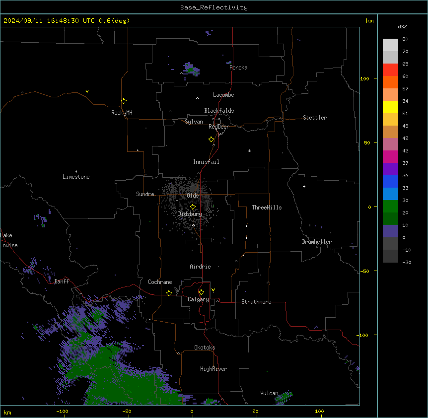
Task: Select the Olds label
Action: 193,196
